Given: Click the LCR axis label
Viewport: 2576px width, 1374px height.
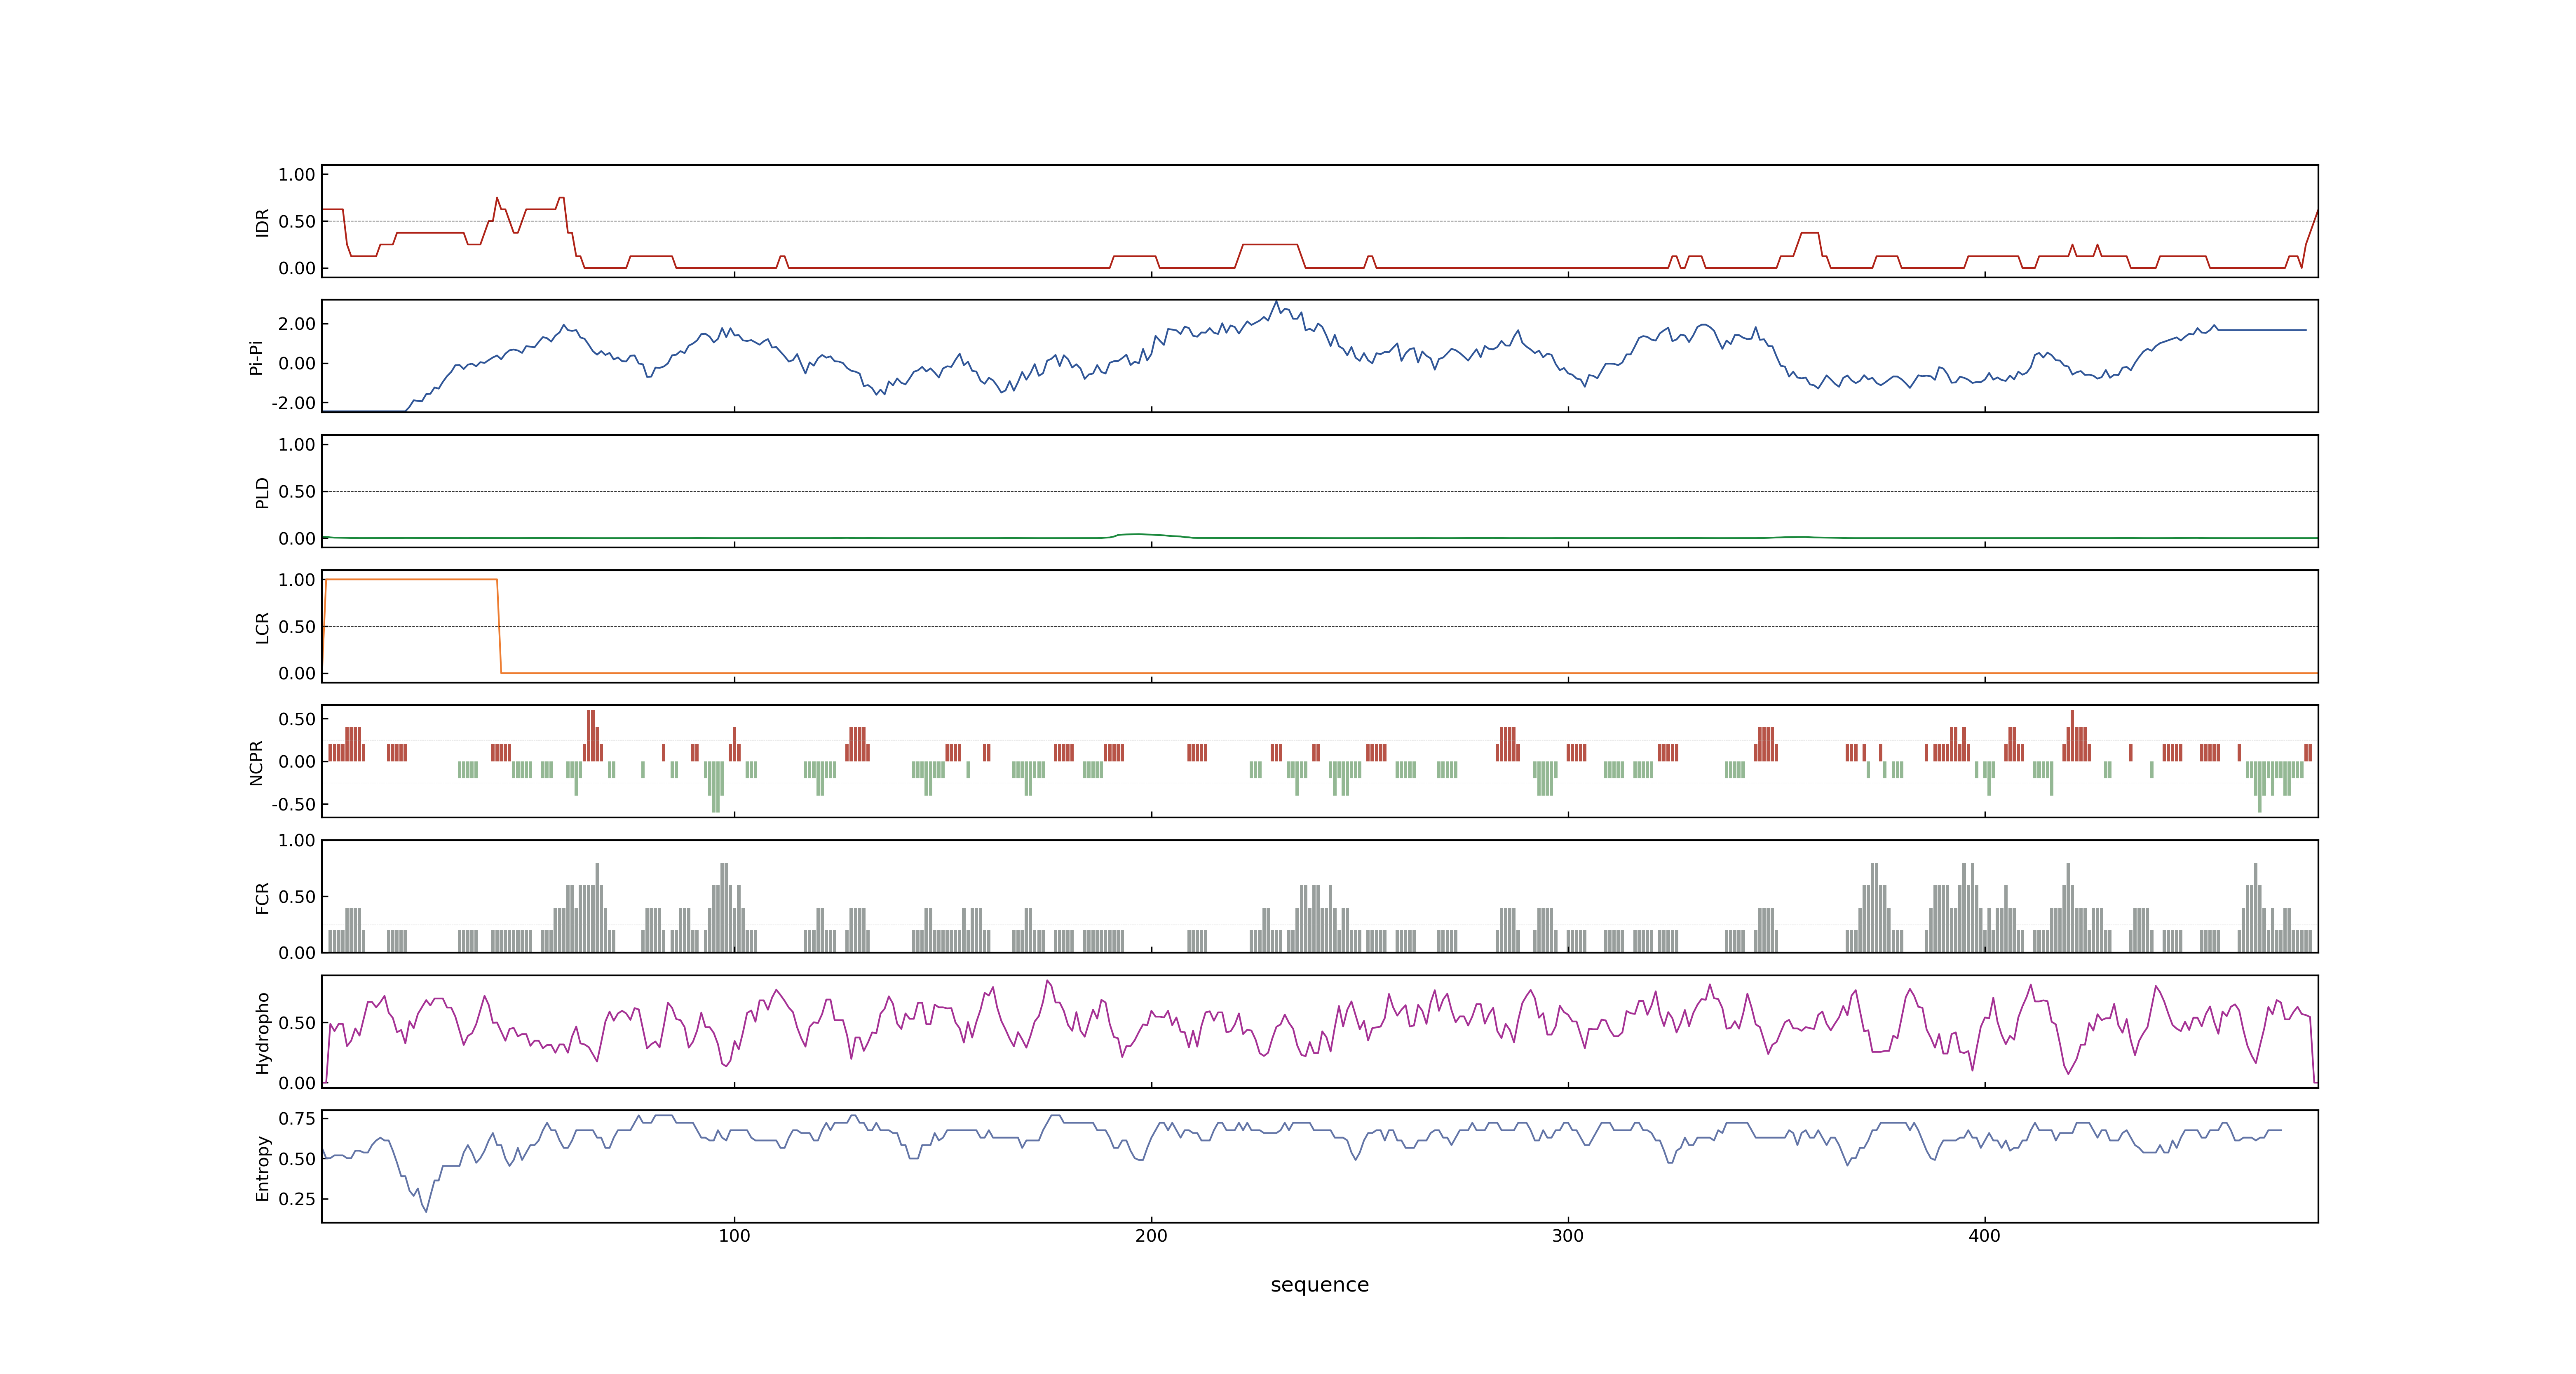Looking at the screenshot, I should pyautogui.click(x=263, y=627).
